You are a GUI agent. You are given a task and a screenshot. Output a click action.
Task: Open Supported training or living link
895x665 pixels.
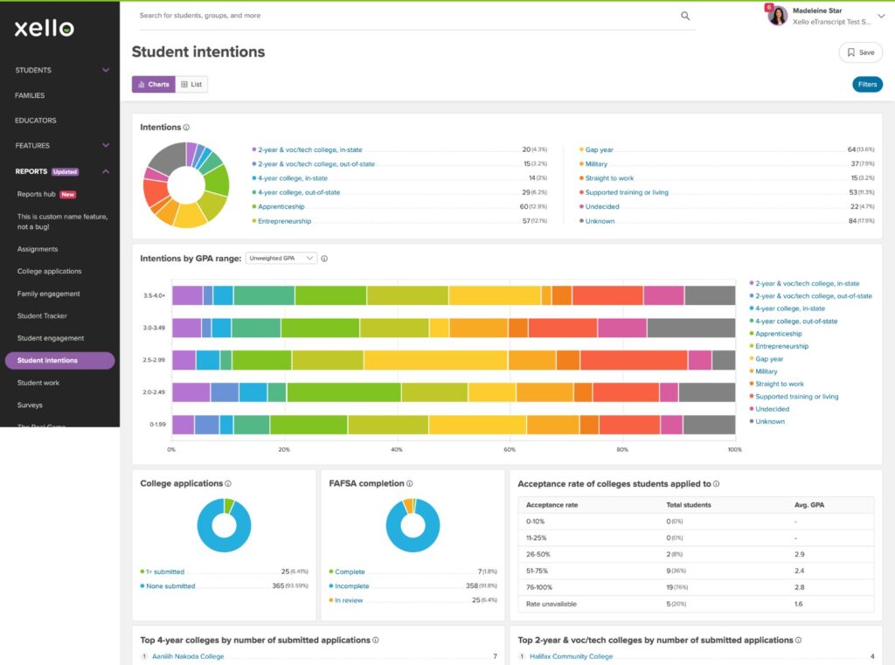[x=626, y=192]
